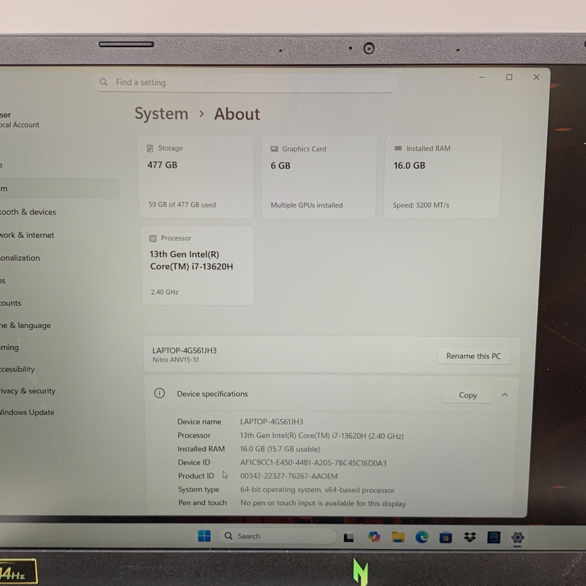Open File Explorer from the taskbar

(x=398, y=537)
